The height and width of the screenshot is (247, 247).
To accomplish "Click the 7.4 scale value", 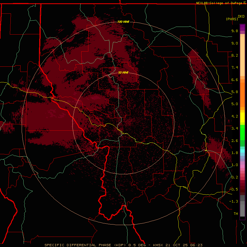I will coord(235,68).
